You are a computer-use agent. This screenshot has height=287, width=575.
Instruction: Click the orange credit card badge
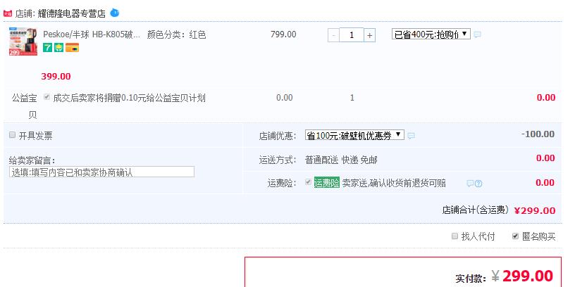(x=73, y=48)
